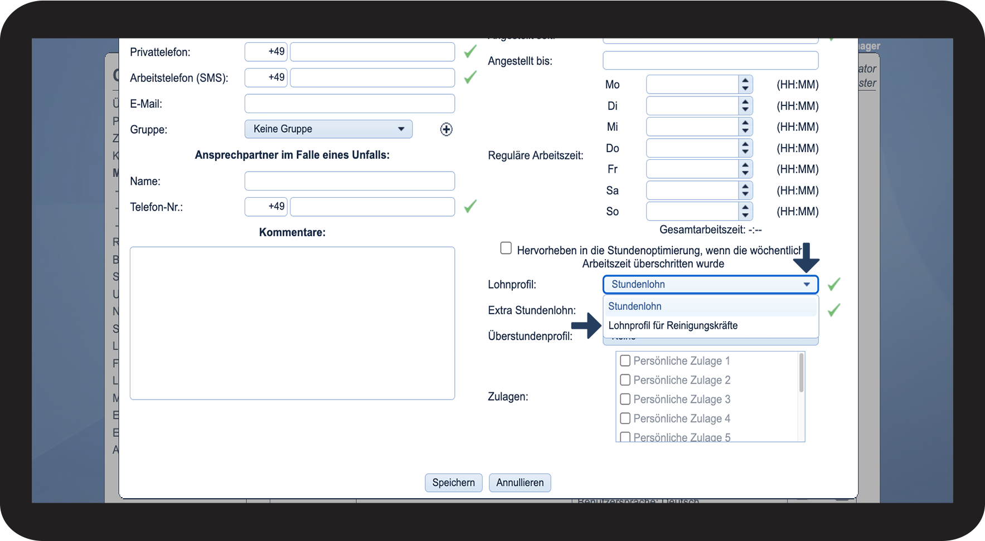Screen dimensions: 985x541
Task: Click the Telefon-Nr. +49 country code field
Action: 266,207
